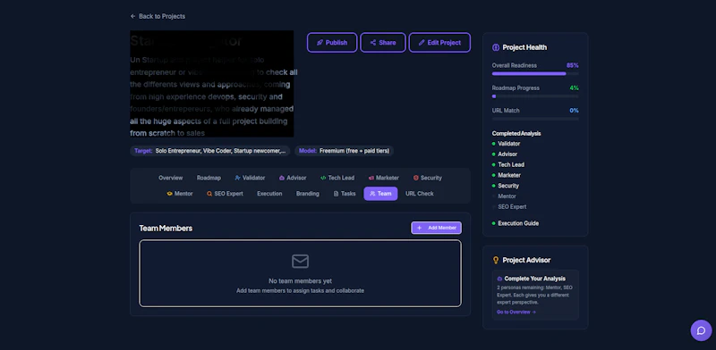The height and width of the screenshot is (350, 716).
Task: Open the SEO Expert tab
Action: point(225,194)
